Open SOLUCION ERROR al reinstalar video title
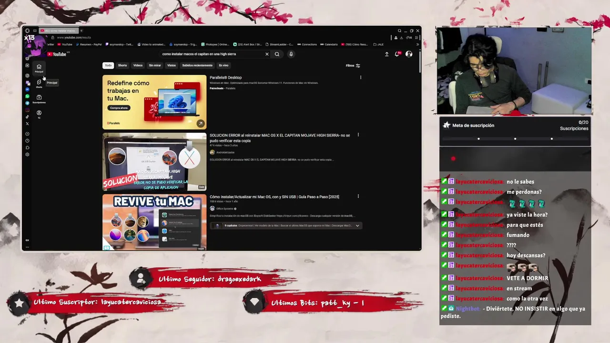The width and height of the screenshot is (610, 343). [x=280, y=138]
